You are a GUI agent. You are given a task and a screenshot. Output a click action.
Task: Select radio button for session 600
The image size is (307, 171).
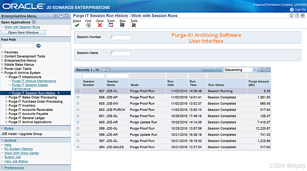coord(78,122)
